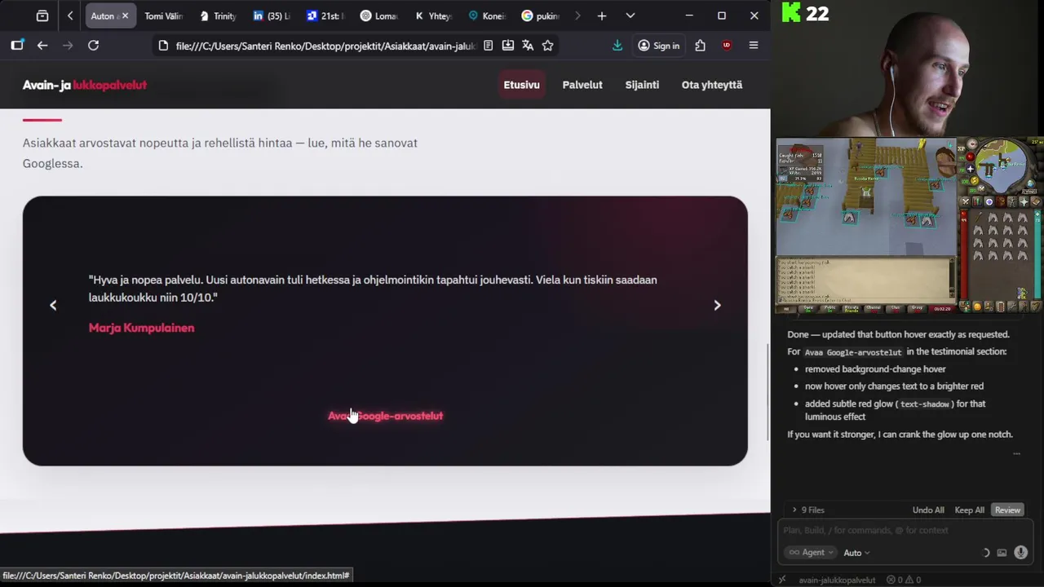
Task: Click the run energy orb in game
Action: pos(975,181)
